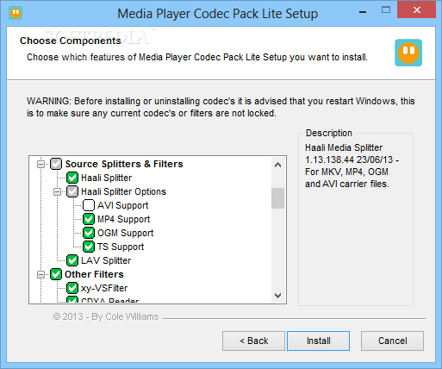Click the component list scroll up arrow
Image resolution: width=442 pixels, height=369 pixels.
click(277, 165)
